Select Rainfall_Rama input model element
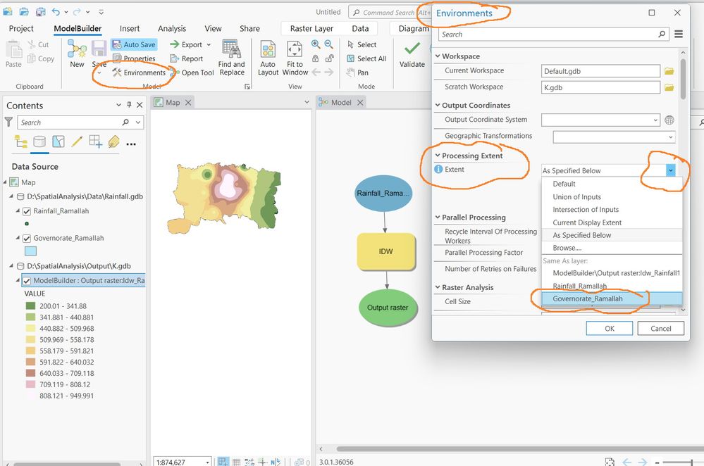704x466 pixels. coord(383,194)
